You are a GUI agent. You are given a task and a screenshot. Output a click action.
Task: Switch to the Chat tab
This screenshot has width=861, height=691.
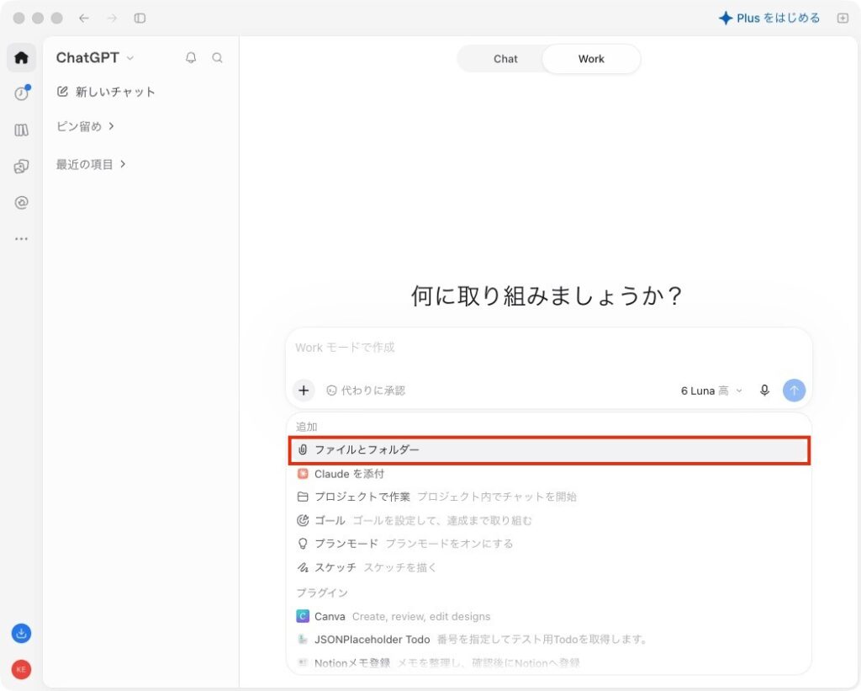tap(505, 59)
